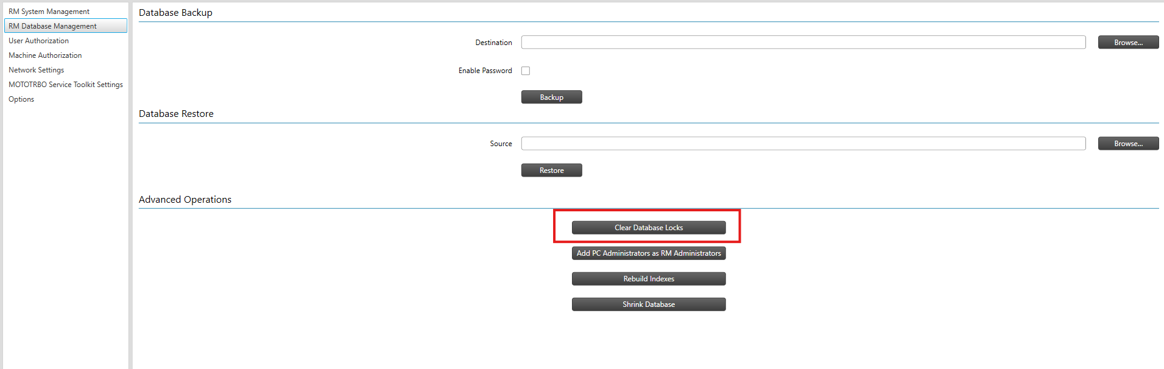Screen dimensions: 1164x369
Task: Click the backup Destination path field
Action: point(803,42)
